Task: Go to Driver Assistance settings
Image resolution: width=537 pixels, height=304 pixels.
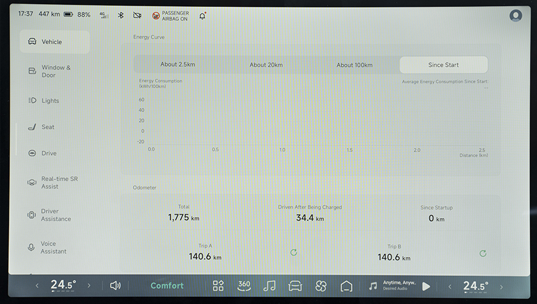Action: coord(55,215)
